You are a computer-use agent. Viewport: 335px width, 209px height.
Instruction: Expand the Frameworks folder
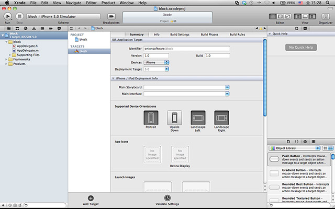[6, 60]
